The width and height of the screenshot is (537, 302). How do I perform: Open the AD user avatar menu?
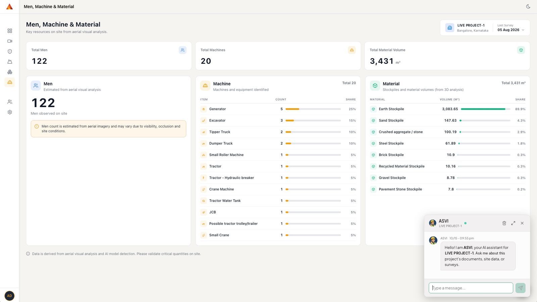(x=9, y=296)
